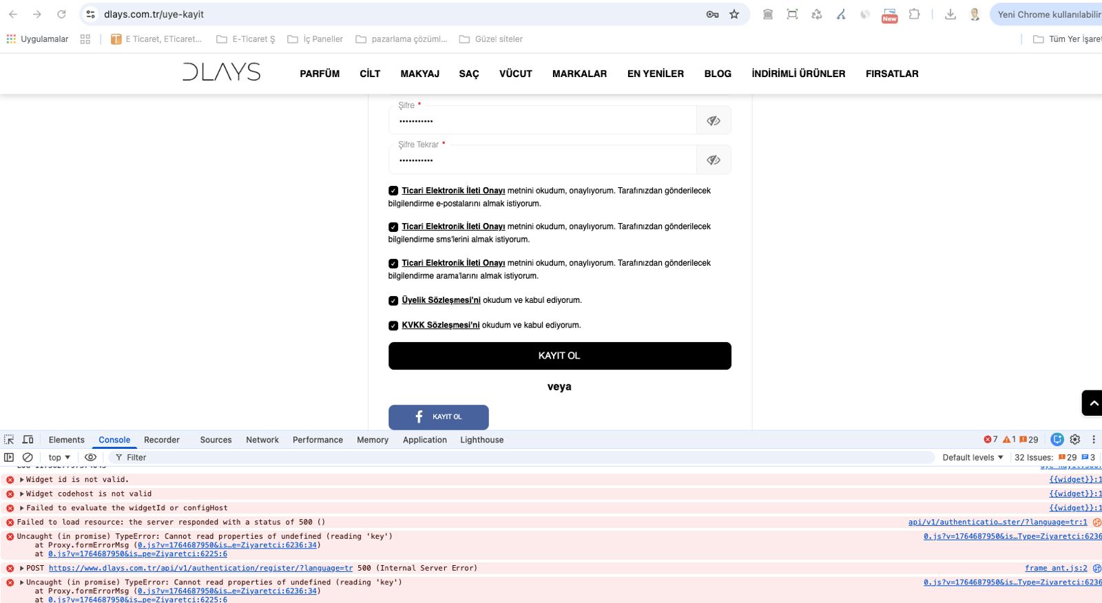Open DevTools settings gear icon
Viewport: 1102px width, 603px height.
(1075, 440)
